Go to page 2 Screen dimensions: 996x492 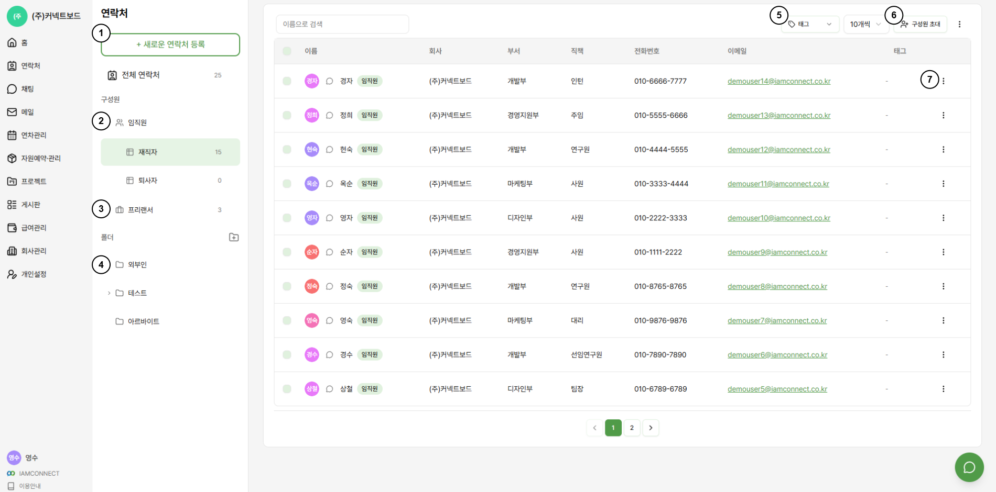tap(632, 428)
